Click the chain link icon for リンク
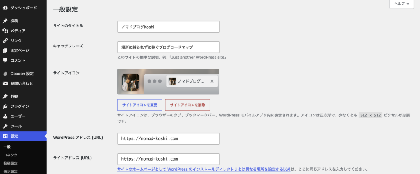The height and width of the screenshot is (174, 420). [5, 41]
